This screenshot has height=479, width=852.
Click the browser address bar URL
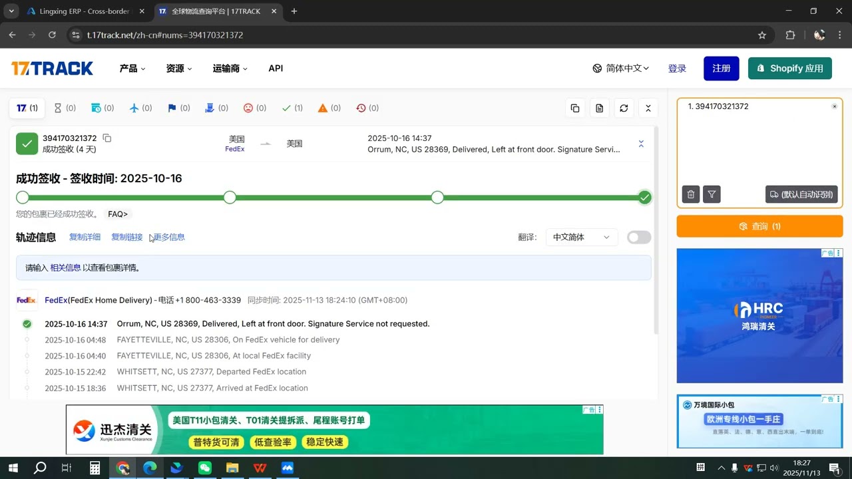(x=165, y=35)
